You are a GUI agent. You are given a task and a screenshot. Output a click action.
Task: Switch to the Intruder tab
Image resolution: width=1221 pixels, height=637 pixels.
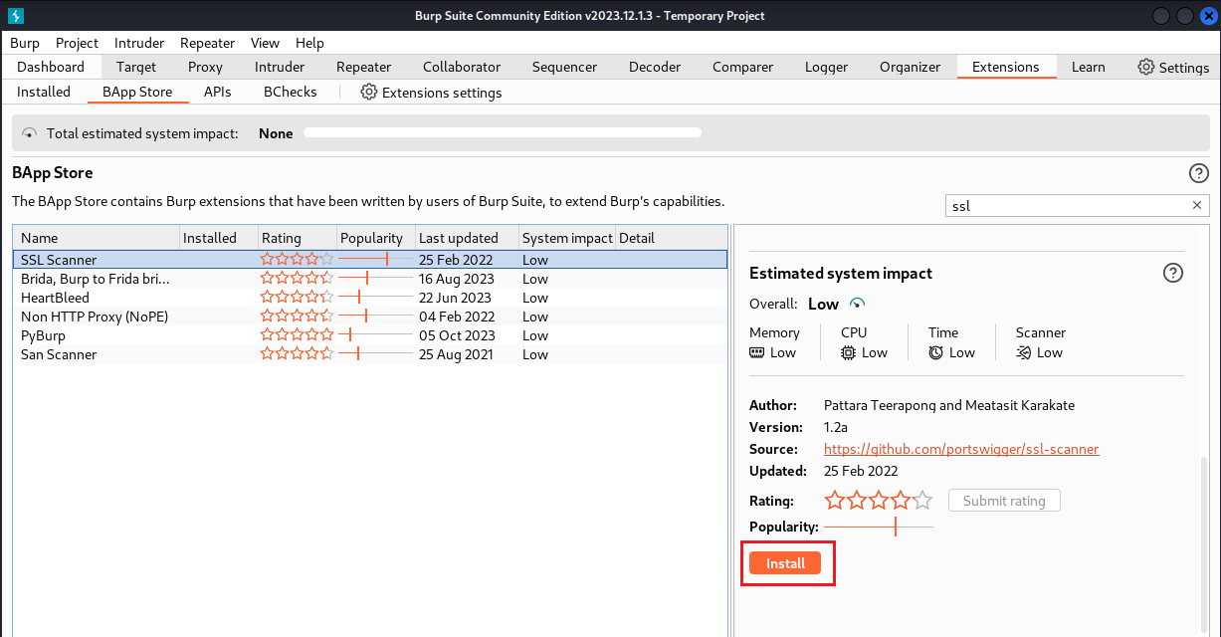[x=280, y=67]
